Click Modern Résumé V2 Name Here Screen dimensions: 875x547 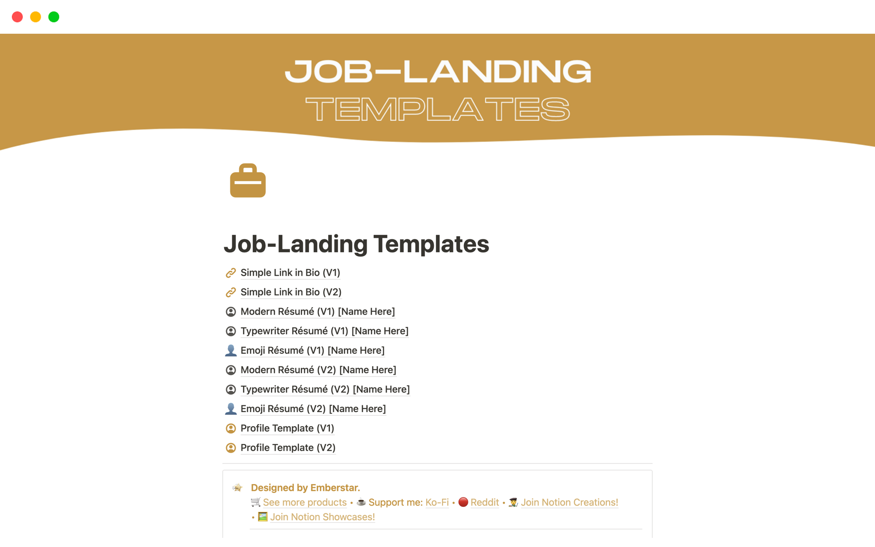point(318,370)
